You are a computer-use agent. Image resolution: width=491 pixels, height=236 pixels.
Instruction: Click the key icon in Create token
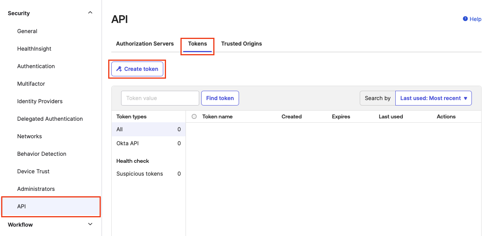(119, 69)
